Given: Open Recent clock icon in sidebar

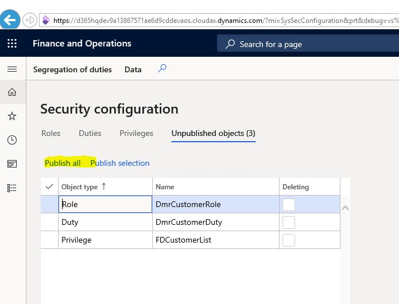Looking at the screenshot, I should pyautogui.click(x=12, y=140).
